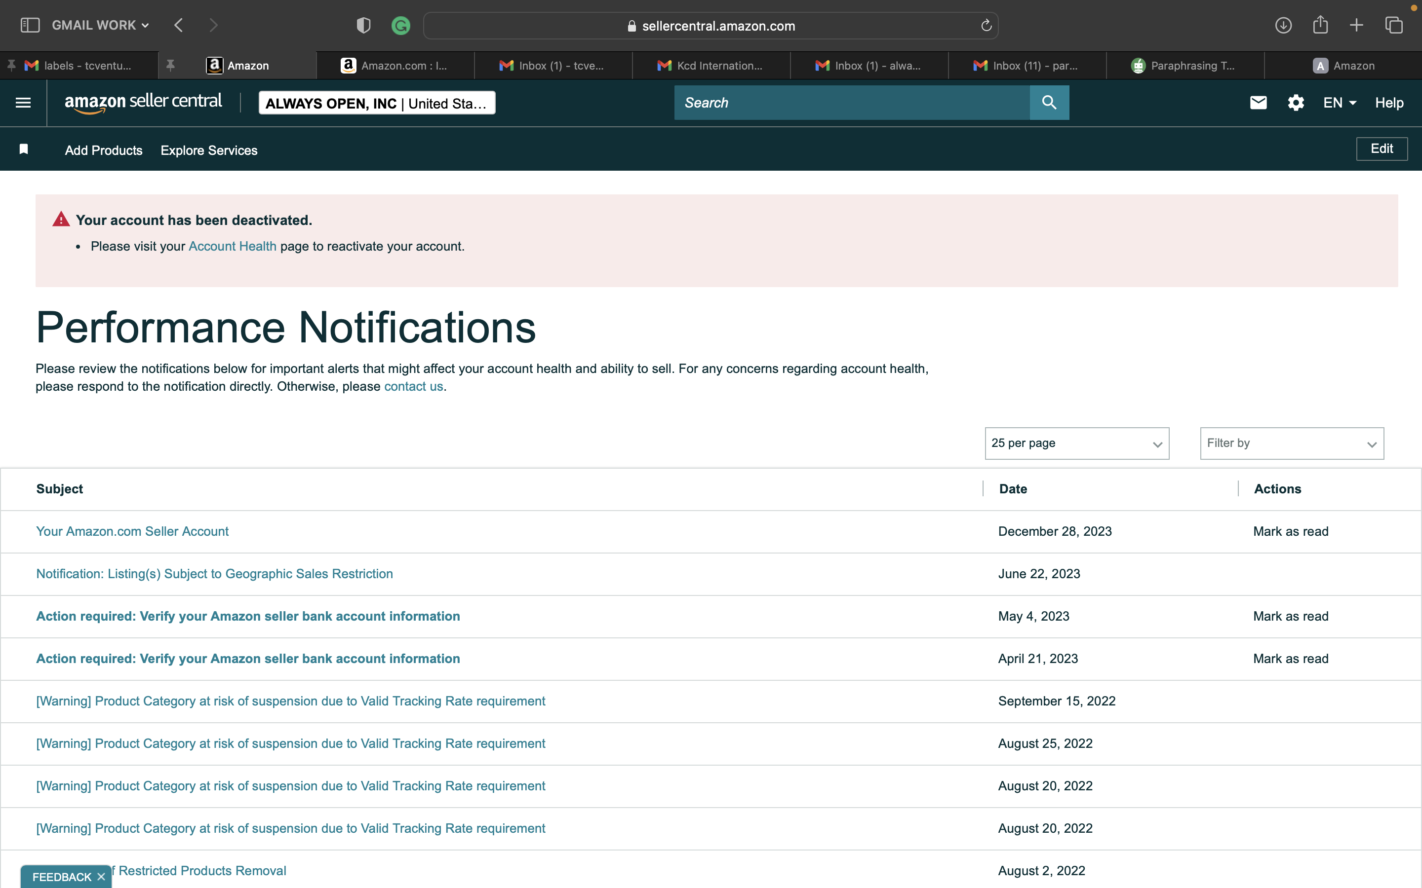Click the red warning triangle icon
This screenshot has width=1422, height=888.
click(61, 219)
